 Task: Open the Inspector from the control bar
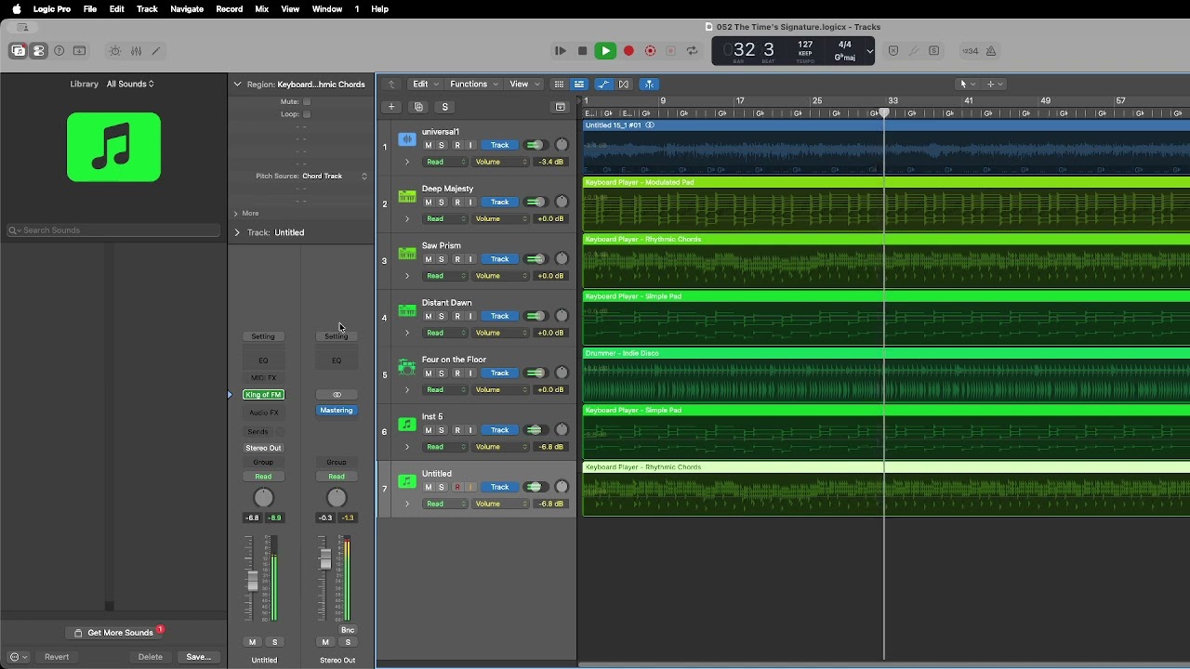[x=39, y=51]
